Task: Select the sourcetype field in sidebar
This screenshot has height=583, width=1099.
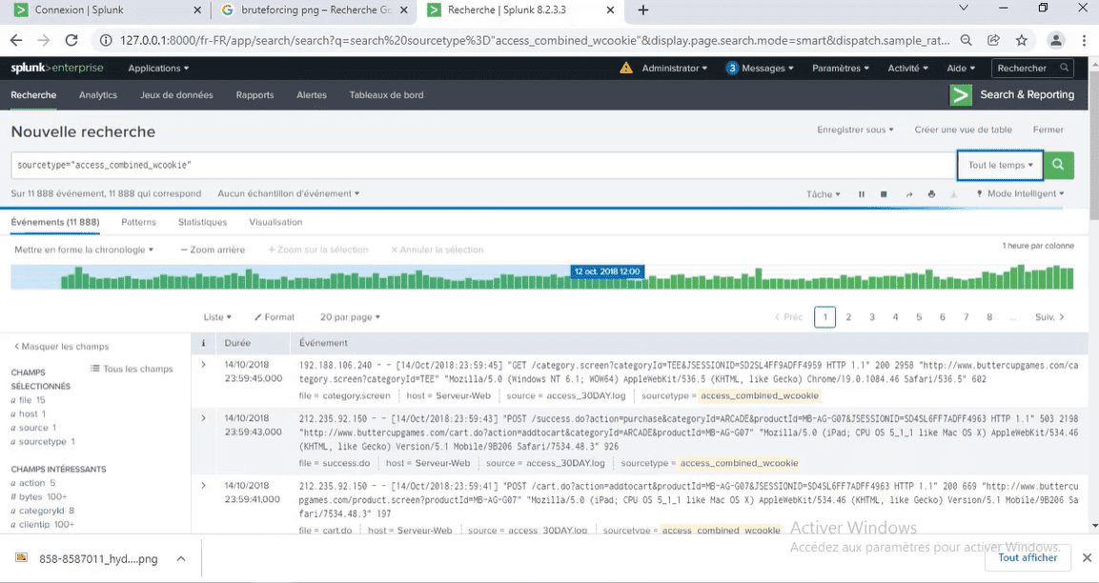Action: [x=42, y=441]
